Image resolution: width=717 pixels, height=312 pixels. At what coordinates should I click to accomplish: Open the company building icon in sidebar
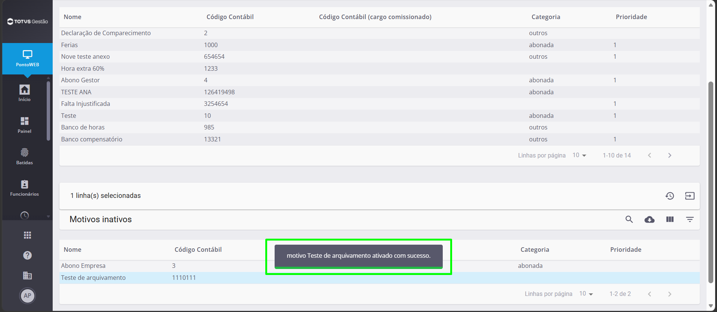tap(27, 276)
